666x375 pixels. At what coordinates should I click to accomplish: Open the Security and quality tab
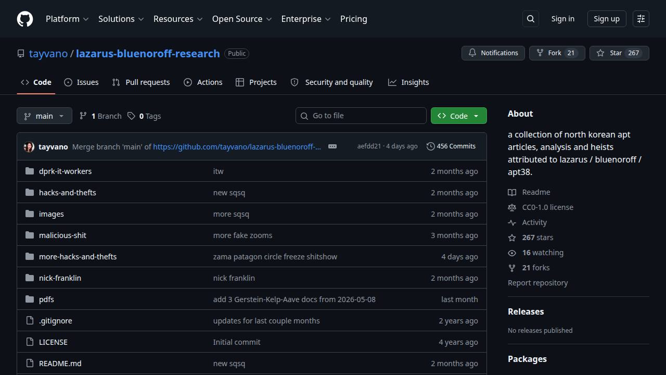[x=331, y=82]
